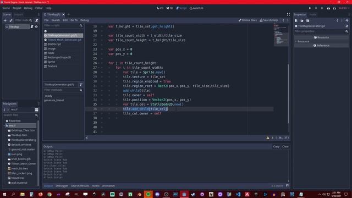Collapse the scripts panel with arrow
Viewport: 352px width, 198px height.
87,138
